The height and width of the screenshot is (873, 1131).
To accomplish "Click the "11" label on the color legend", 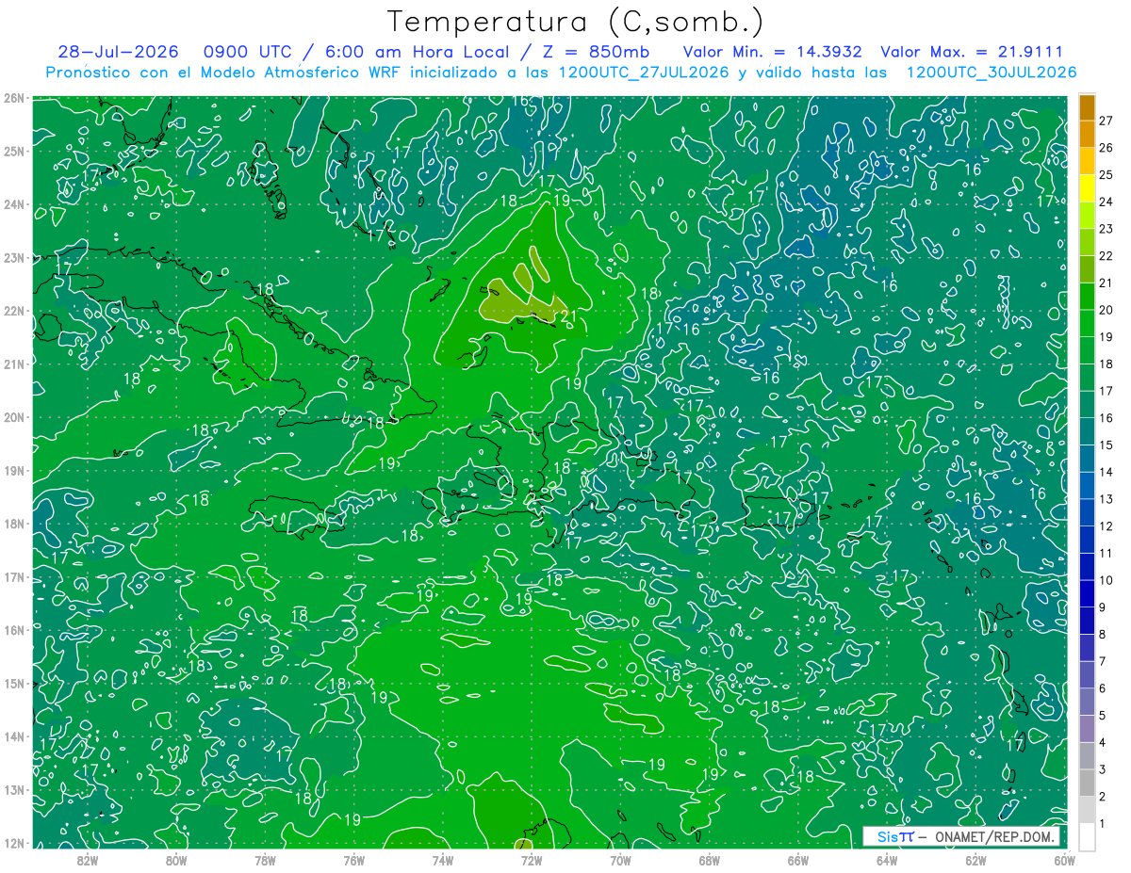I will tap(1106, 553).
